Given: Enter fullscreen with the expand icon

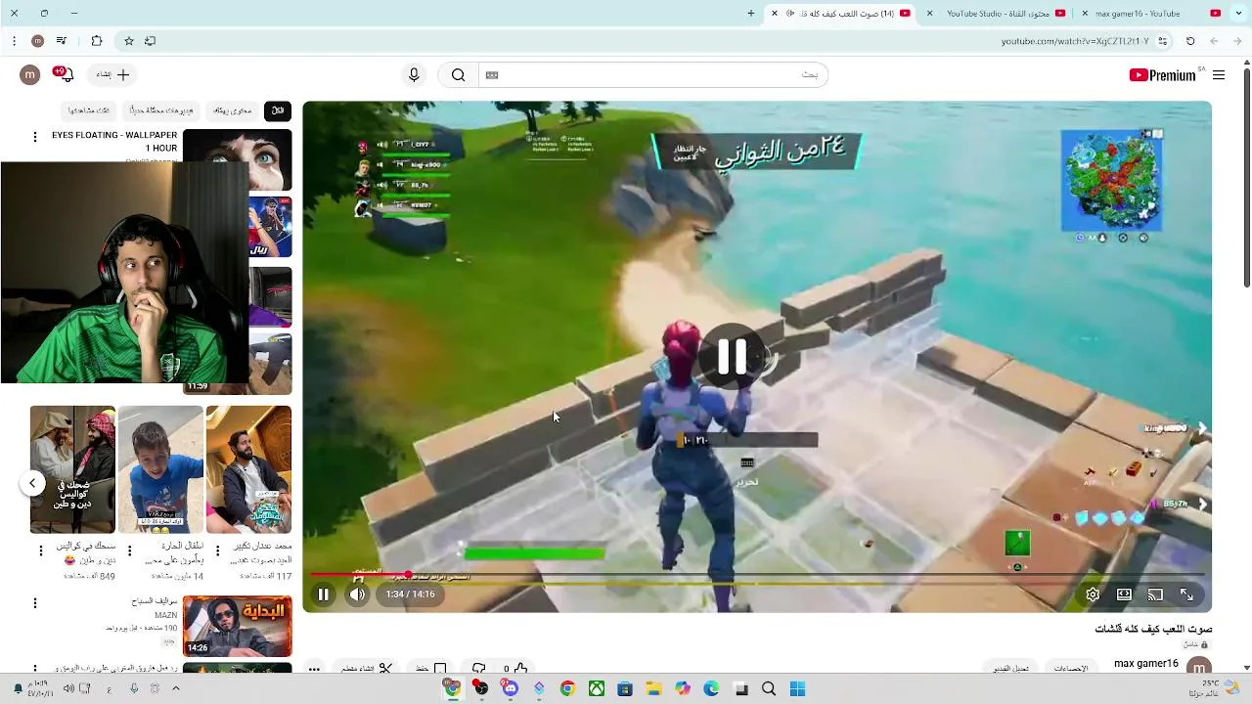Looking at the screenshot, I should (1186, 594).
